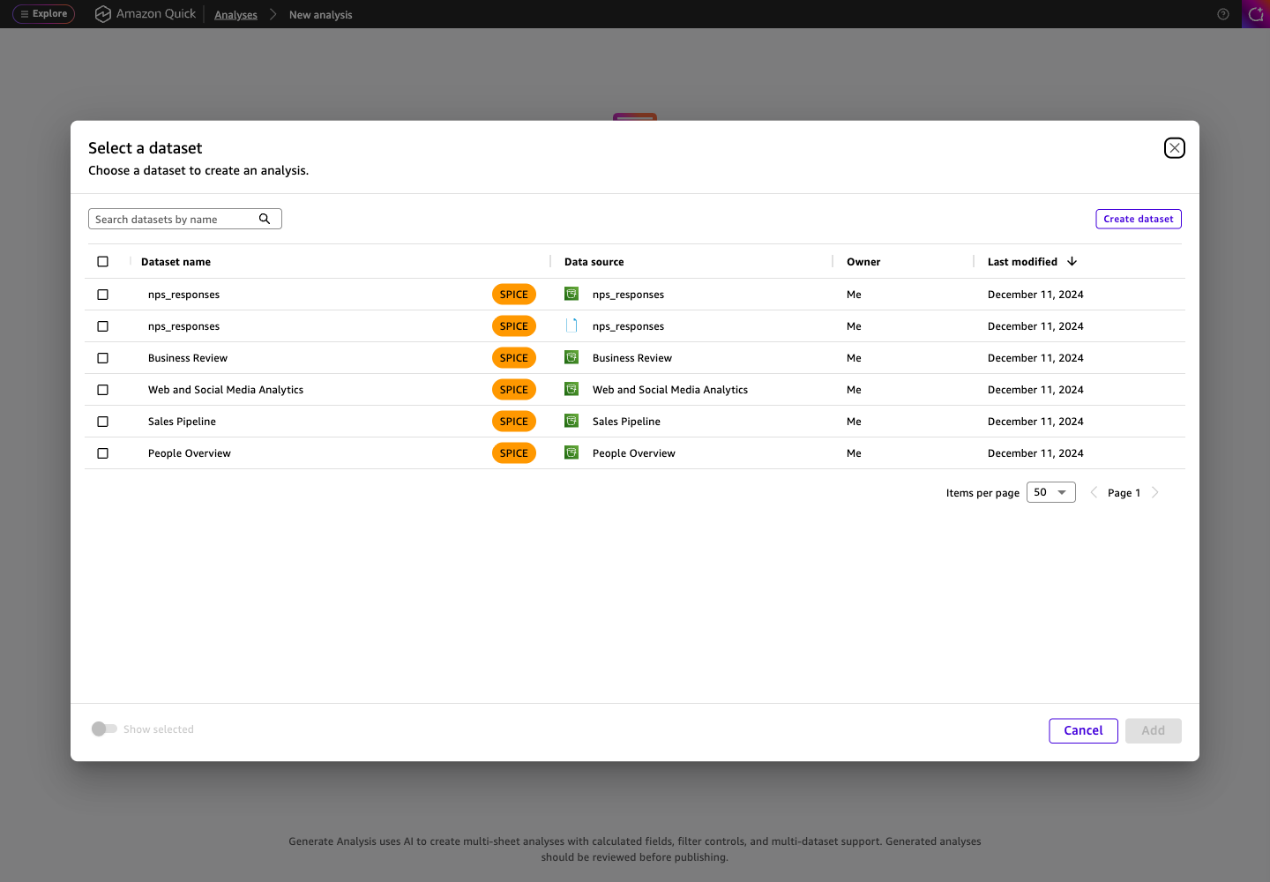
Task: Click Owner Me in Sales Pipeline row
Action: [x=854, y=422]
